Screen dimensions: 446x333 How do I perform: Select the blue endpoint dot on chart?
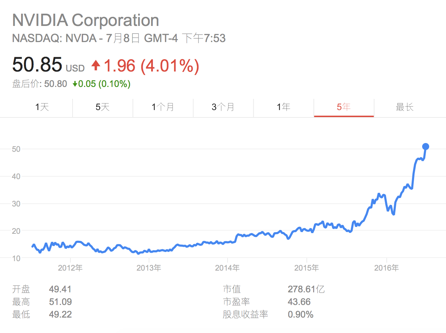tap(425, 147)
